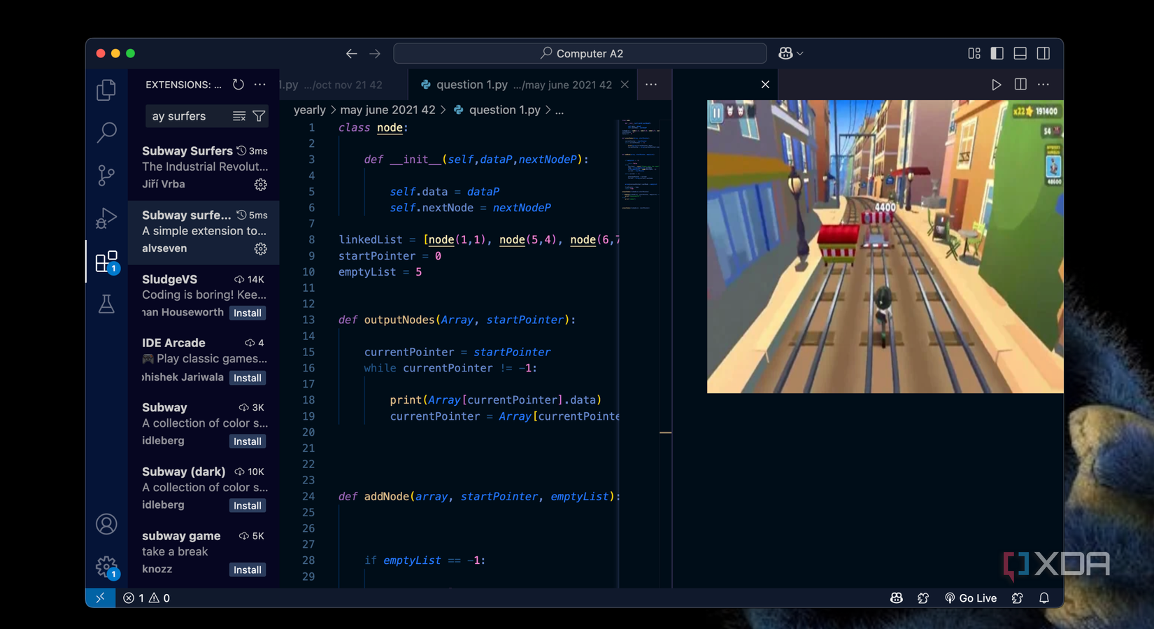Open the Search view in activity bar
Viewport: 1154px width, 629px height.
pos(106,132)
